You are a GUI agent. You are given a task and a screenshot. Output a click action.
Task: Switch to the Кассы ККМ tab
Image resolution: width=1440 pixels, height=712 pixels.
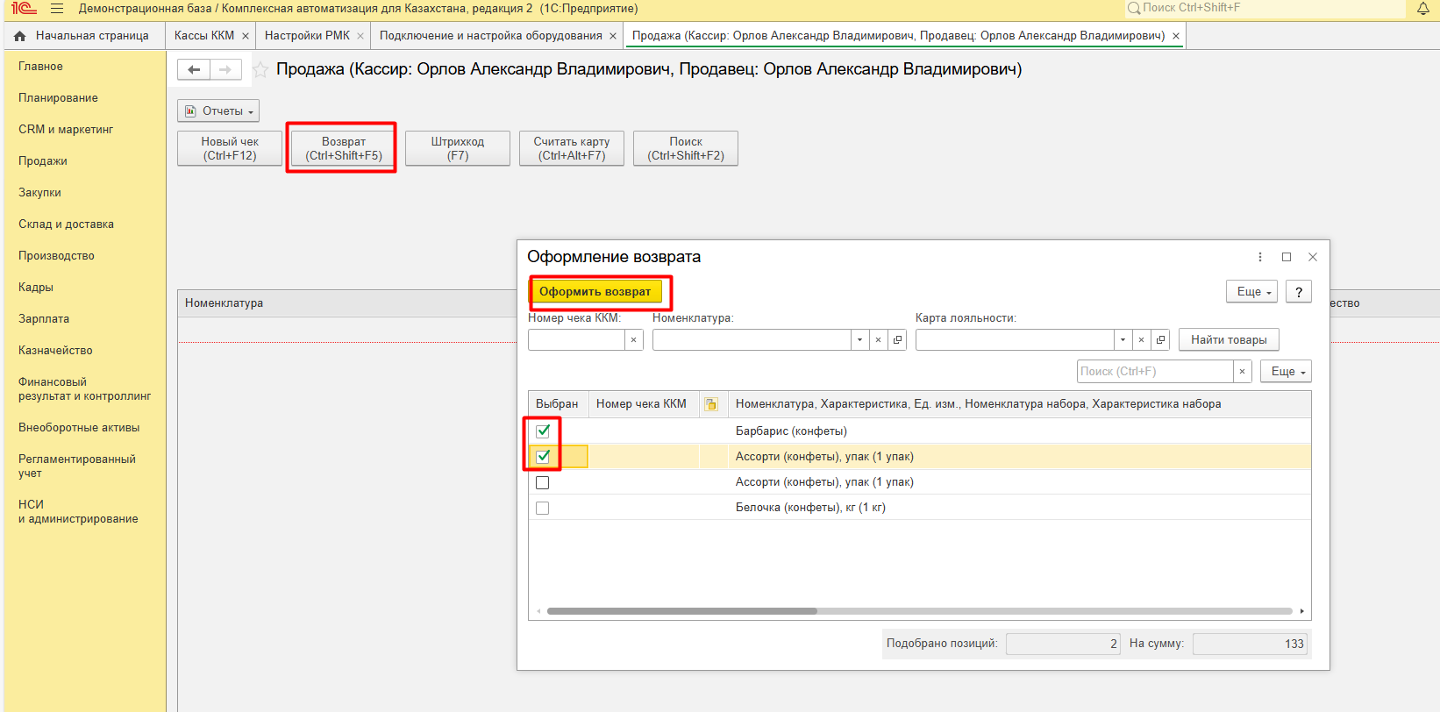click(204, 36)
